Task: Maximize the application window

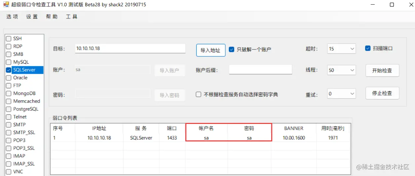Action: 392,5
